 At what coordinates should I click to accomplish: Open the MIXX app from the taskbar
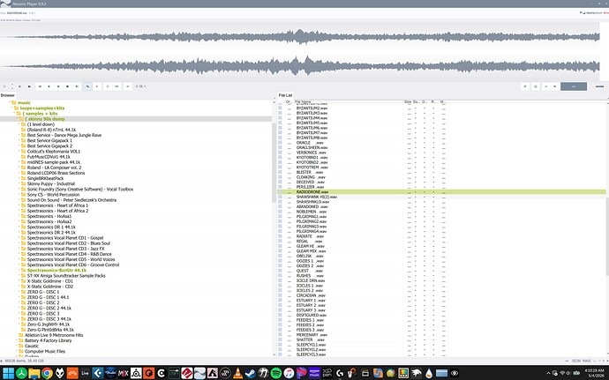coord(123,373)
